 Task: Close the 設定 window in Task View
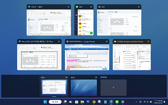pos(139,7)
